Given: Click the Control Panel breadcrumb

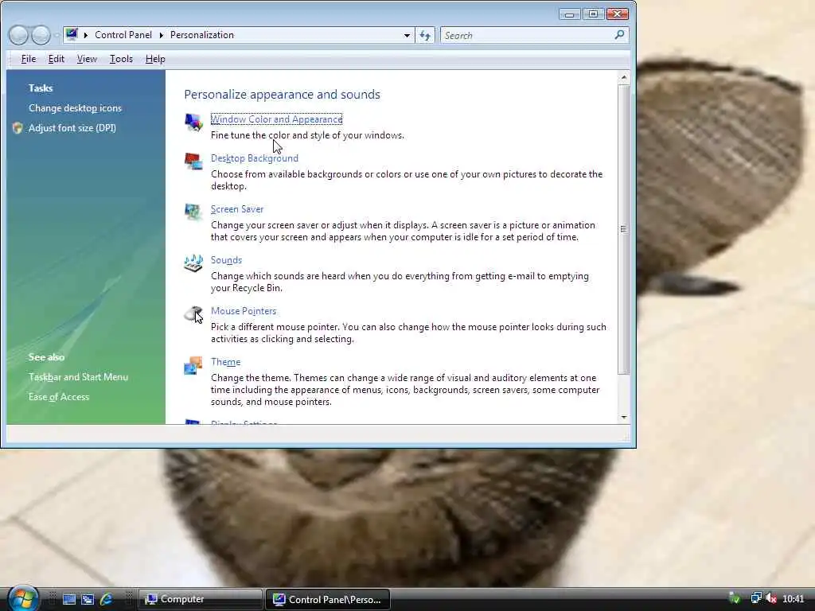Looking at the screenshot, I should tap(123, 35).
